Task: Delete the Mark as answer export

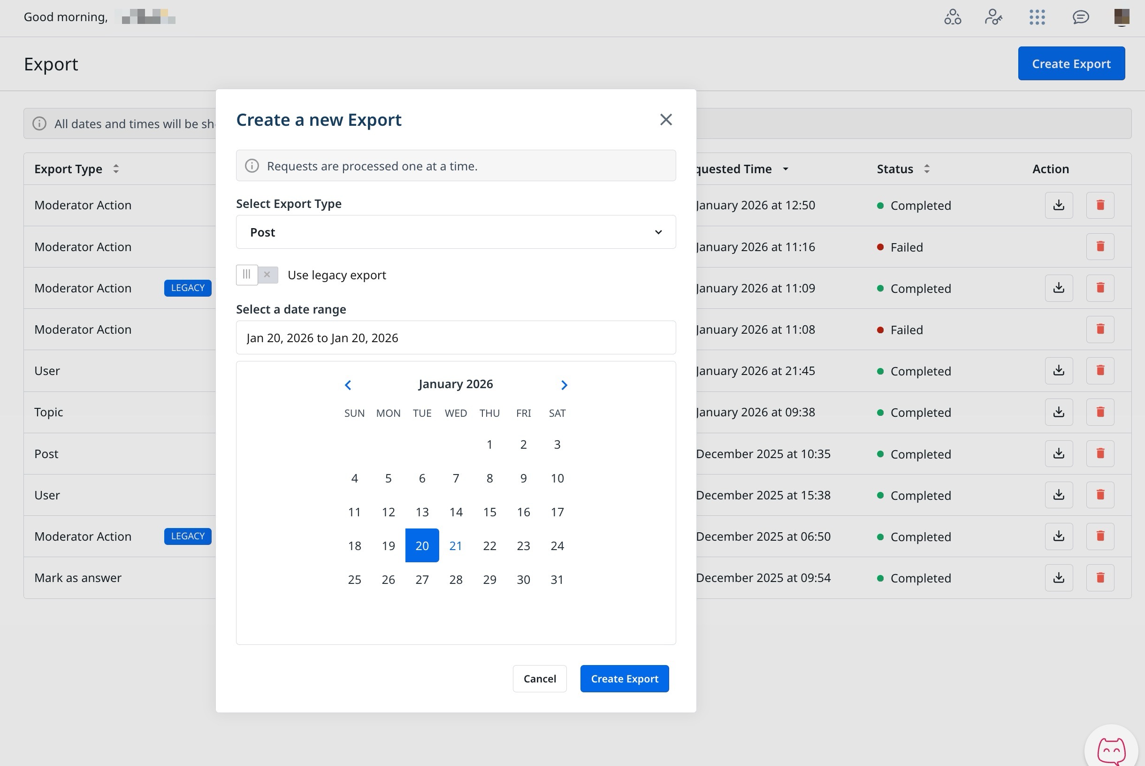Action: 1100,577
